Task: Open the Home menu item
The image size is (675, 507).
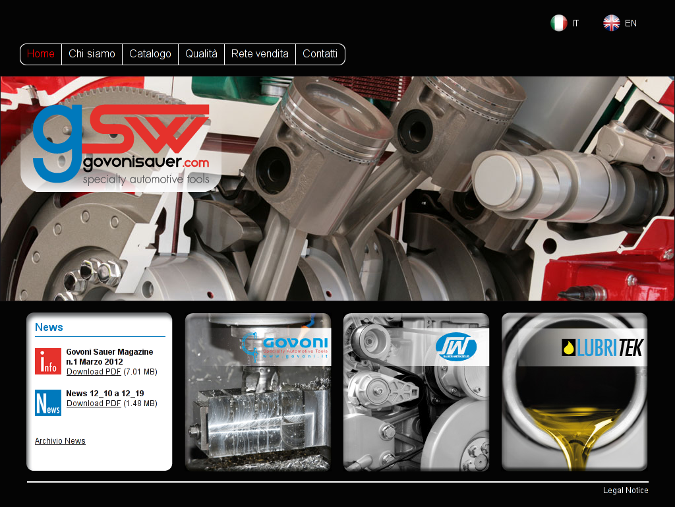Action: click(41, 54)
